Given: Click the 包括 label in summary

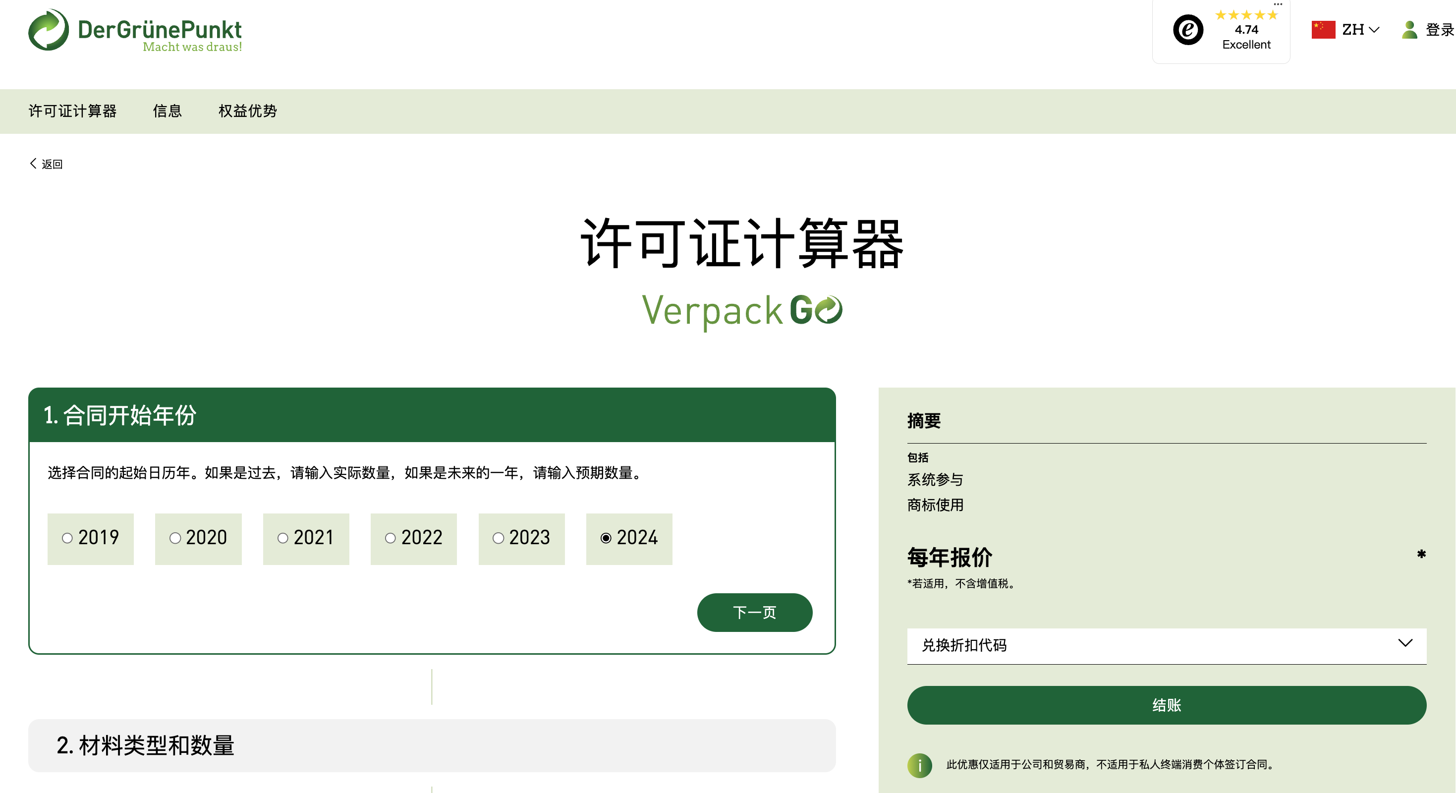Looking at the screenshot, I should click(918, 457).
